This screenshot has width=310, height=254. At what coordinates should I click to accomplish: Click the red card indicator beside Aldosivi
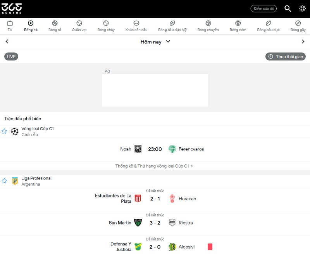tap(210, 247)
